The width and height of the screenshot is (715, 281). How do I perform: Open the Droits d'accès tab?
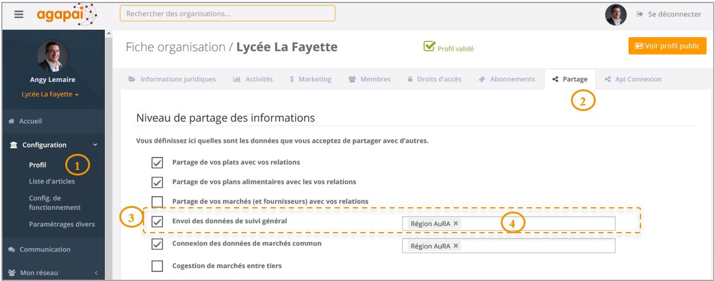[435, 79]
